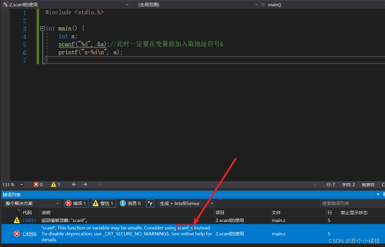Sort by the 文件 column header
Screen dimensions: 385x247
pos(298,212)
